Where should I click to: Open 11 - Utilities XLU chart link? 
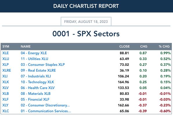tap(35, 59)
